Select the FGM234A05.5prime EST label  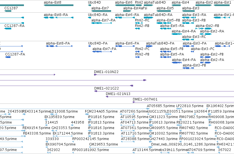click(101, 111)
